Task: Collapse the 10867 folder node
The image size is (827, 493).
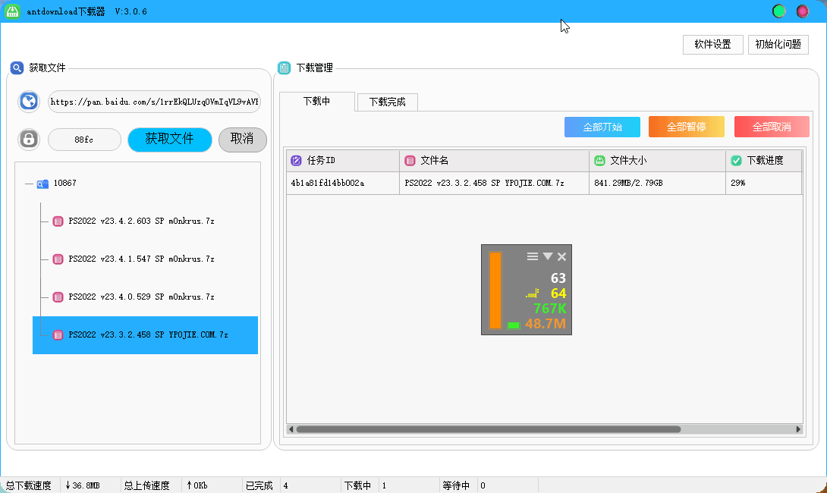Action: click(x=30, y=184)
